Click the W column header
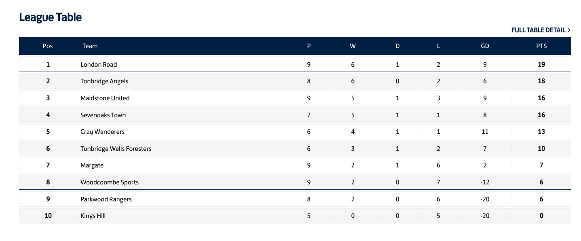Image resolution: width=581 pixels, height=241 pixels. tap(353, 46)
